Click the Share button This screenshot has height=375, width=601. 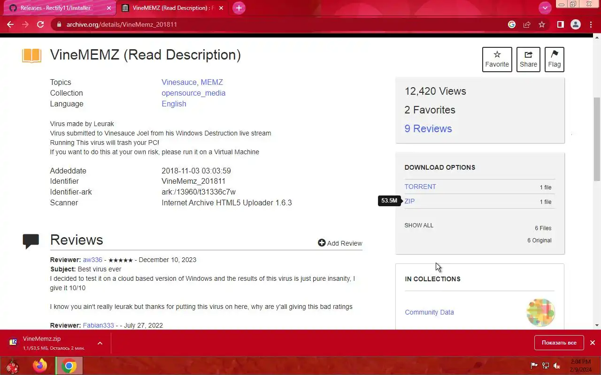[x=528, y=60]
